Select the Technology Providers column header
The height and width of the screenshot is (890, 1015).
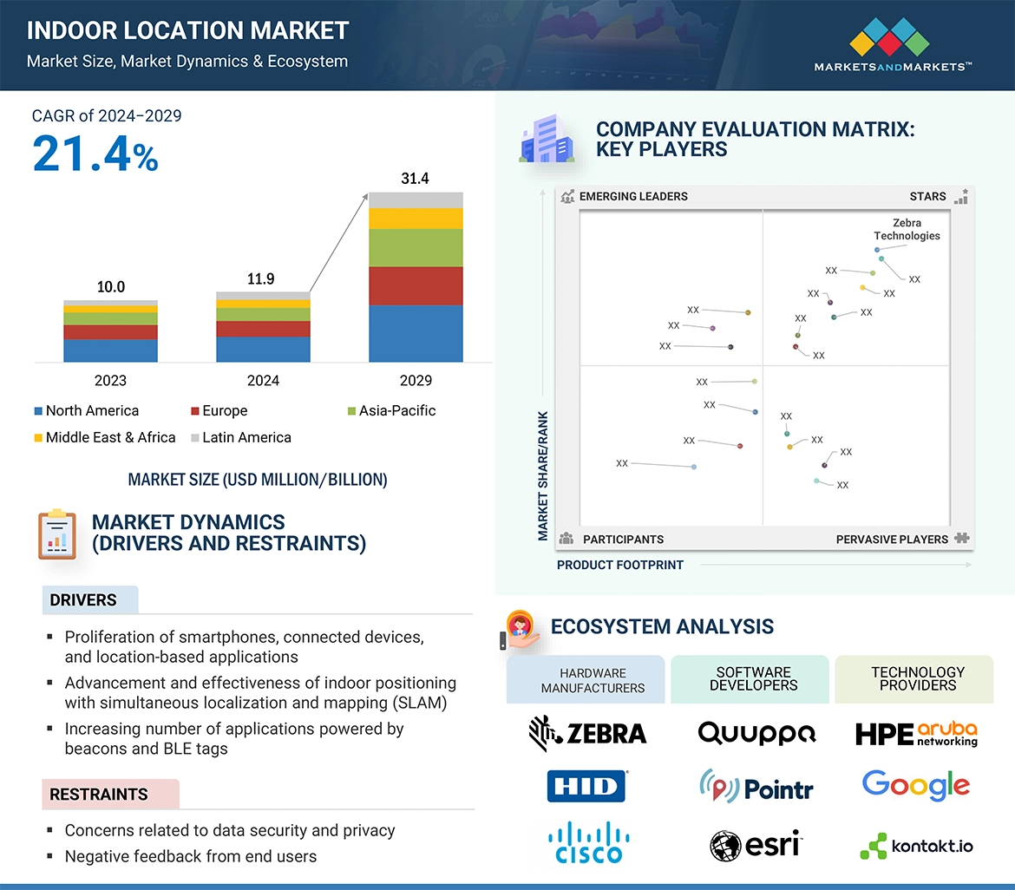[917, 678]
